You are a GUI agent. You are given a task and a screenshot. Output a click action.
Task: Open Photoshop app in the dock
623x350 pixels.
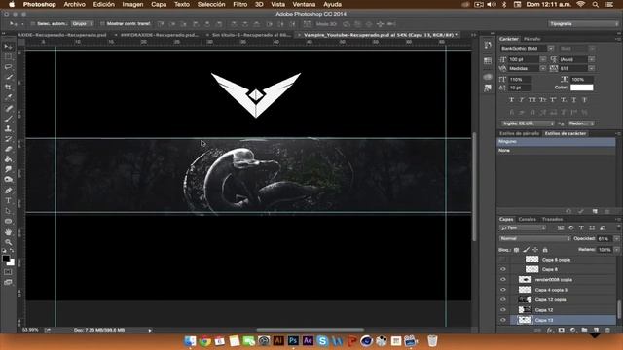pyautogui.click(x=293, y=340)
